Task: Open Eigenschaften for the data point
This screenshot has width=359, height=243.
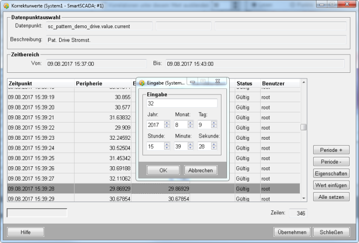Action: 331,173
